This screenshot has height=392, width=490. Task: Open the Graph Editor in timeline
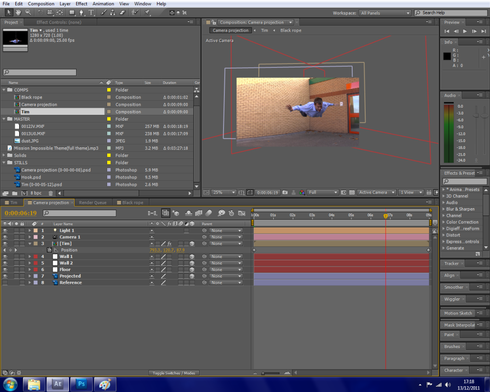242,213
